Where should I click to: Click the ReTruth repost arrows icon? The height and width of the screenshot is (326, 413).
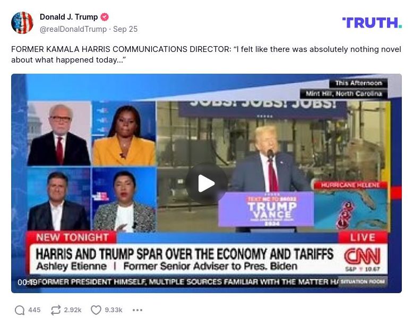pos(56,310)
